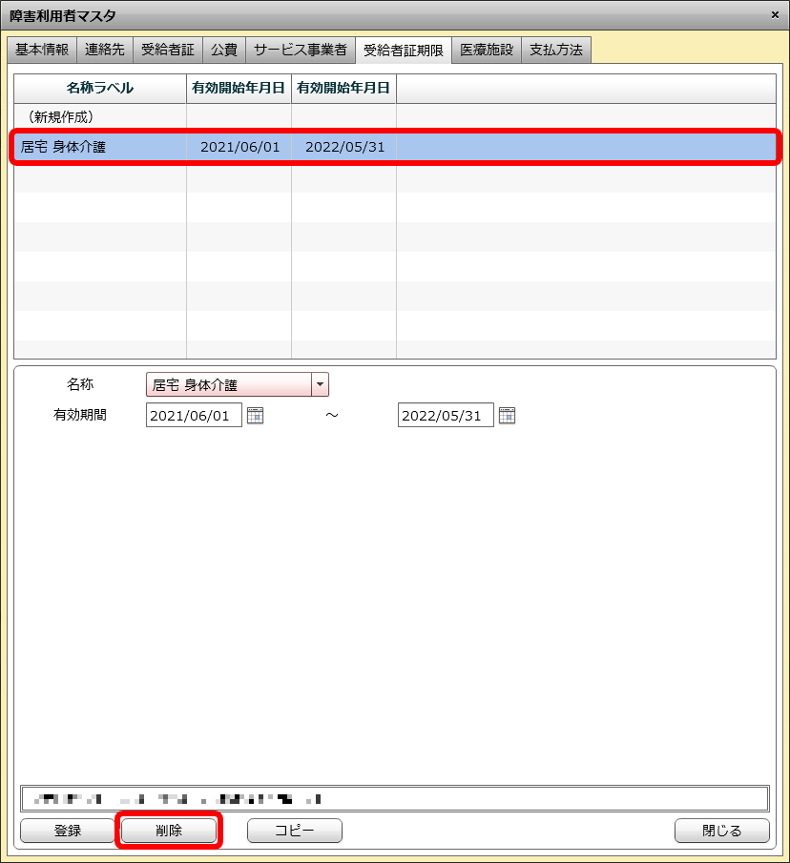Close the 障害利用者マスタ window
The height and width of the screenshot is (863, 790).
pos(774,14)
